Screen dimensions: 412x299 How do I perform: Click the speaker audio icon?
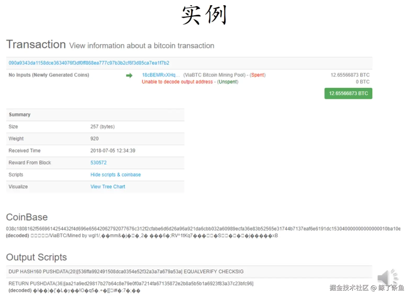tap(388, 278)
